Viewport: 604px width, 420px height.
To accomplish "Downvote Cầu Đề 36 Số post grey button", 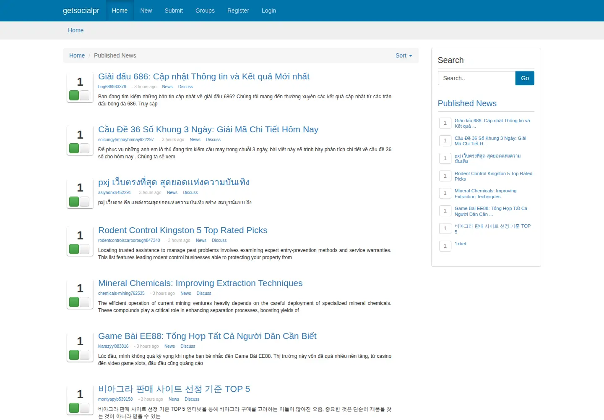I will coord(84,148).
